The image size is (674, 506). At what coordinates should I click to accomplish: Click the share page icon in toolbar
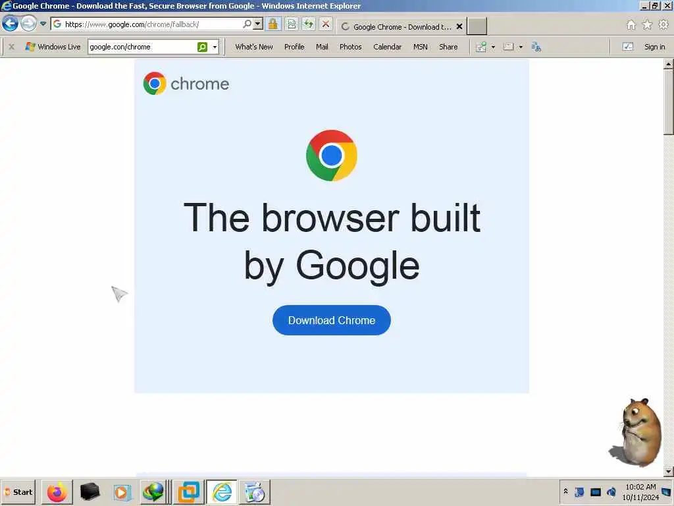point(481,47)
